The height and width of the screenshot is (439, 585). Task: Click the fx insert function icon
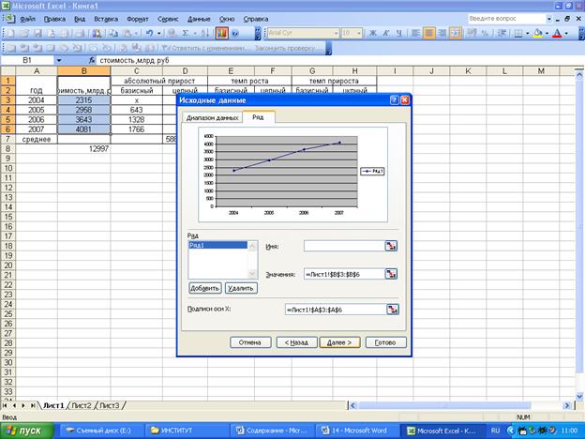tap(91, 59)
